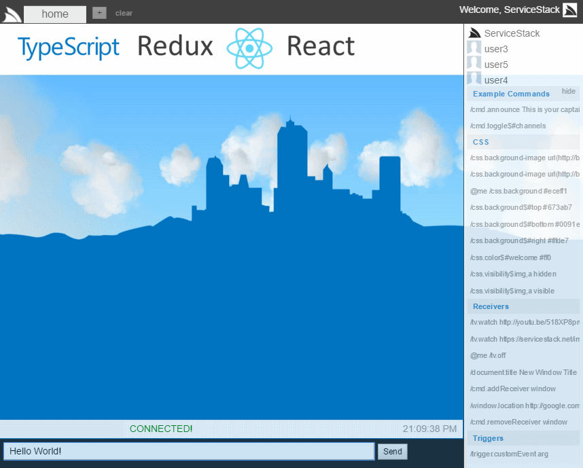This screenshot has height=468, width=583.
Task: Click the ServiceStack logo in top-left corner
Action: pos(11,14)
